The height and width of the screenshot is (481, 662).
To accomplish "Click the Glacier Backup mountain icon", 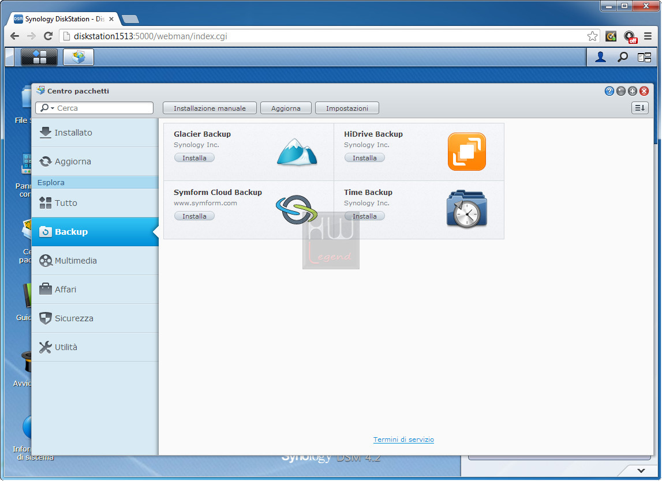I will point(297,152).
